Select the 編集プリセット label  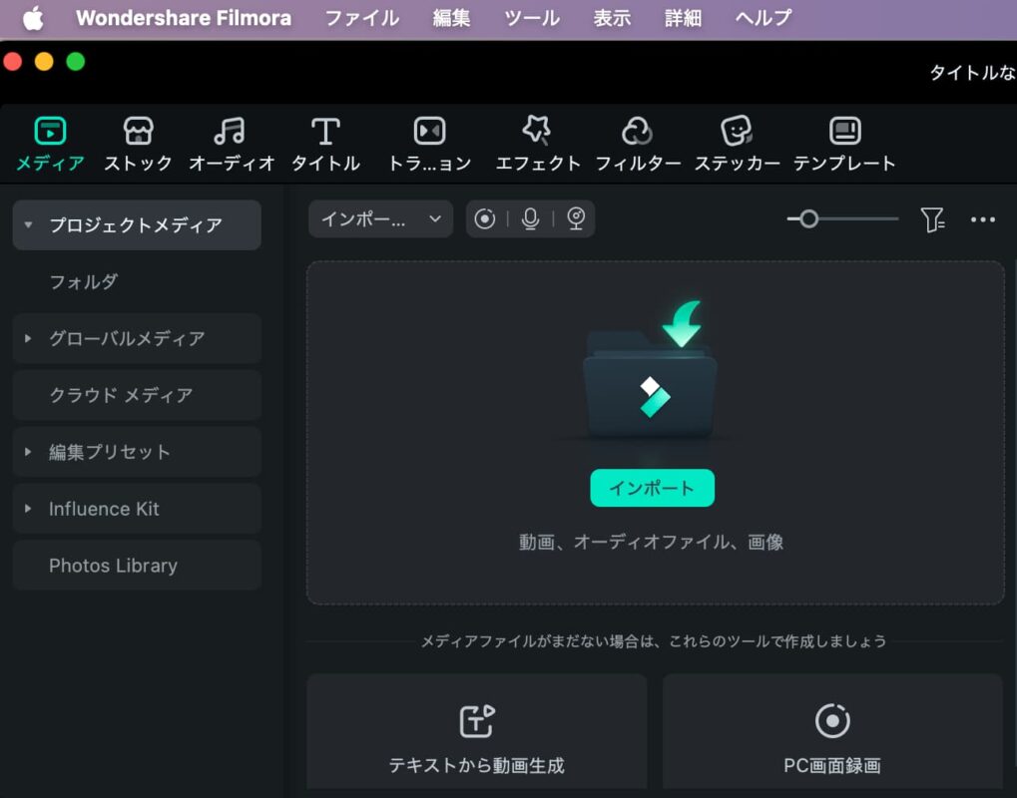(x=110, y=452)
